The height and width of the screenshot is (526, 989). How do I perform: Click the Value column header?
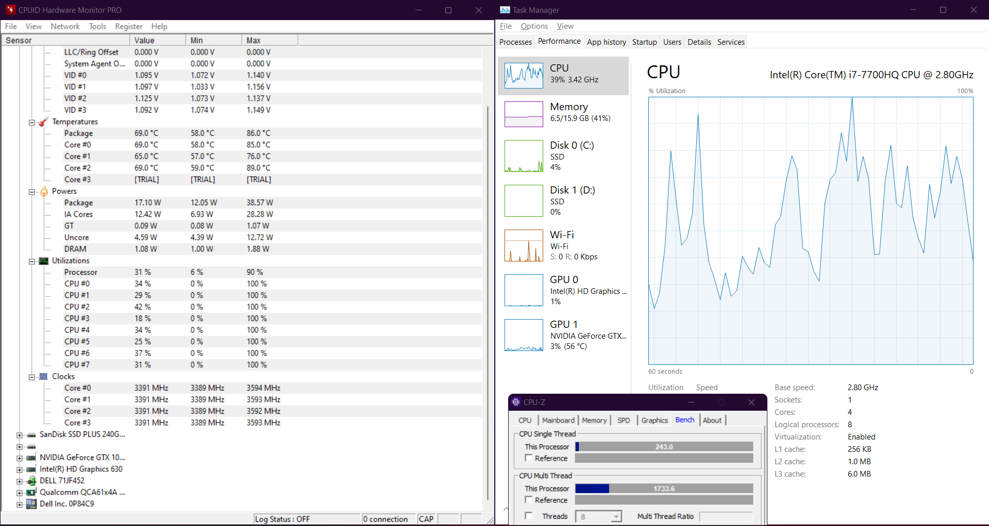point(158,40)
